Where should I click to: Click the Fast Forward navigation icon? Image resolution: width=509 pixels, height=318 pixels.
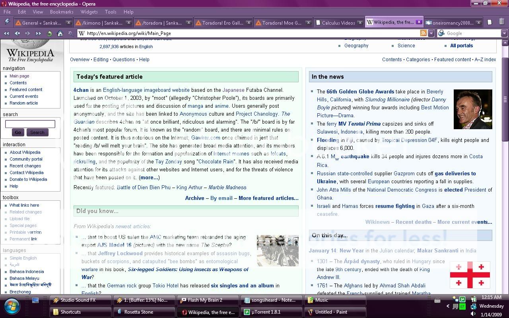(38, 33)
